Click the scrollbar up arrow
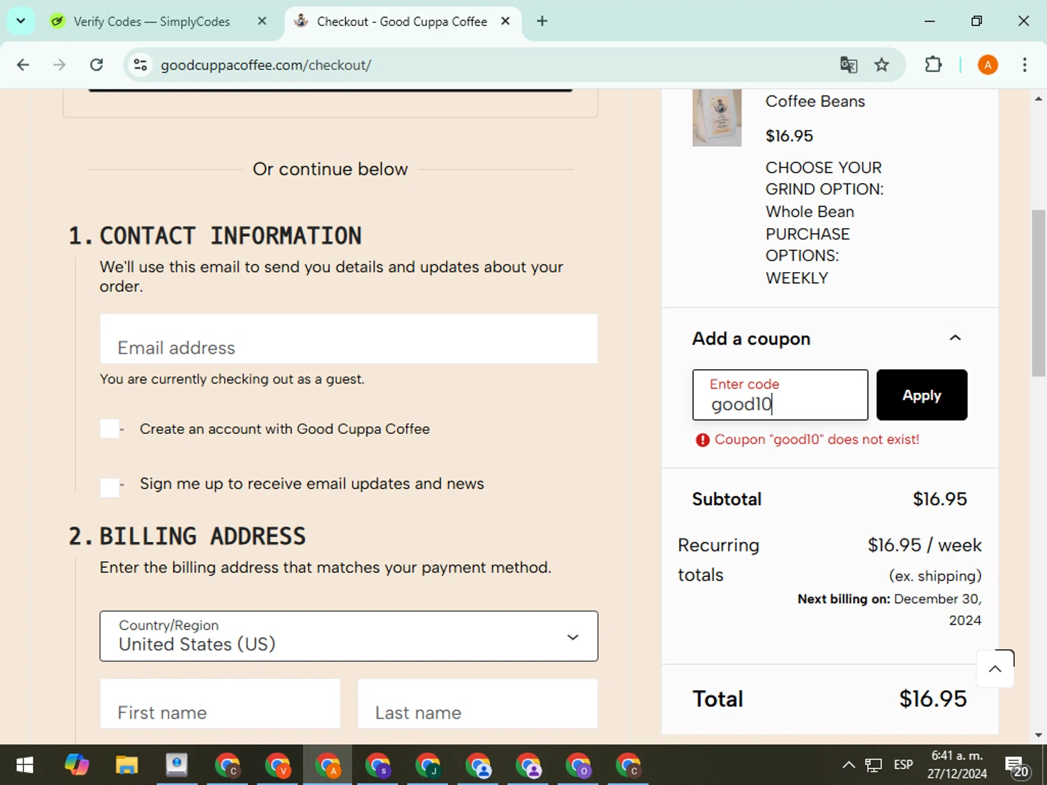The image size is (1047, 785). coord(1039,98)
